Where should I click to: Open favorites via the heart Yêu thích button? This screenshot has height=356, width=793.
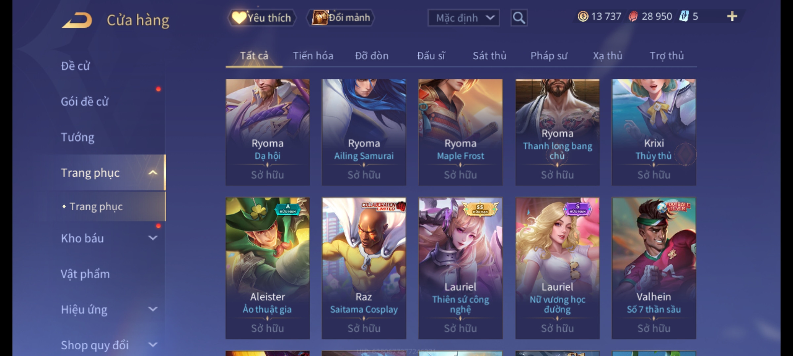coord(262,18)
